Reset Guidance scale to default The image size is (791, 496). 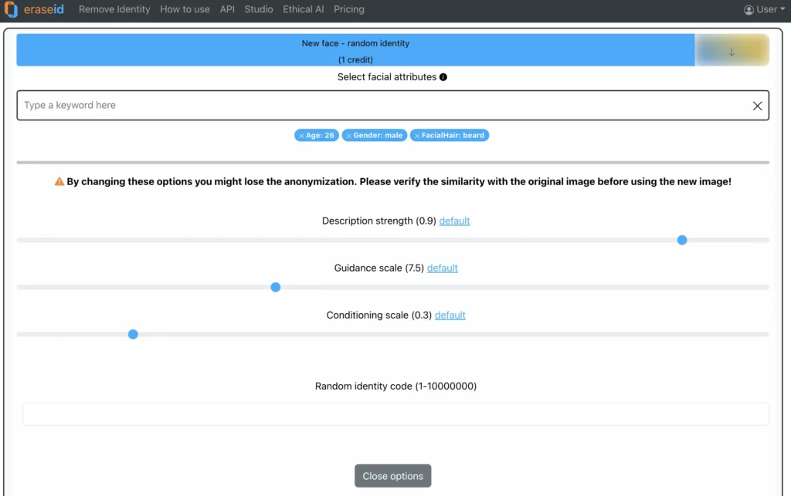[443, 268]
